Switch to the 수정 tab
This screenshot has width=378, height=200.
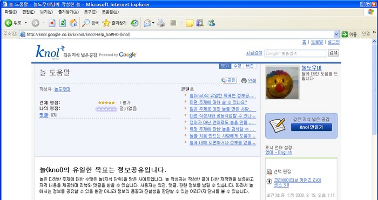[237, 66]
